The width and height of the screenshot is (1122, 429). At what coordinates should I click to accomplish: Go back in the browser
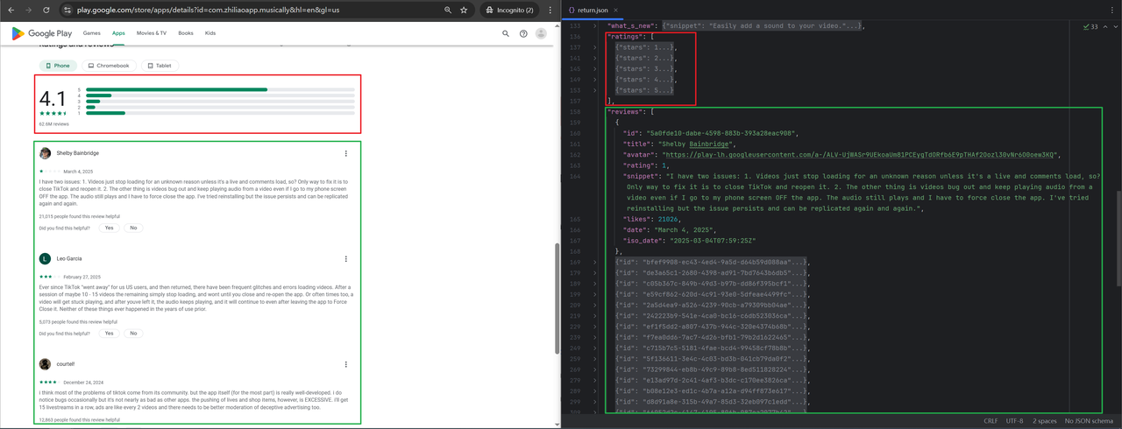click(10, 10)
